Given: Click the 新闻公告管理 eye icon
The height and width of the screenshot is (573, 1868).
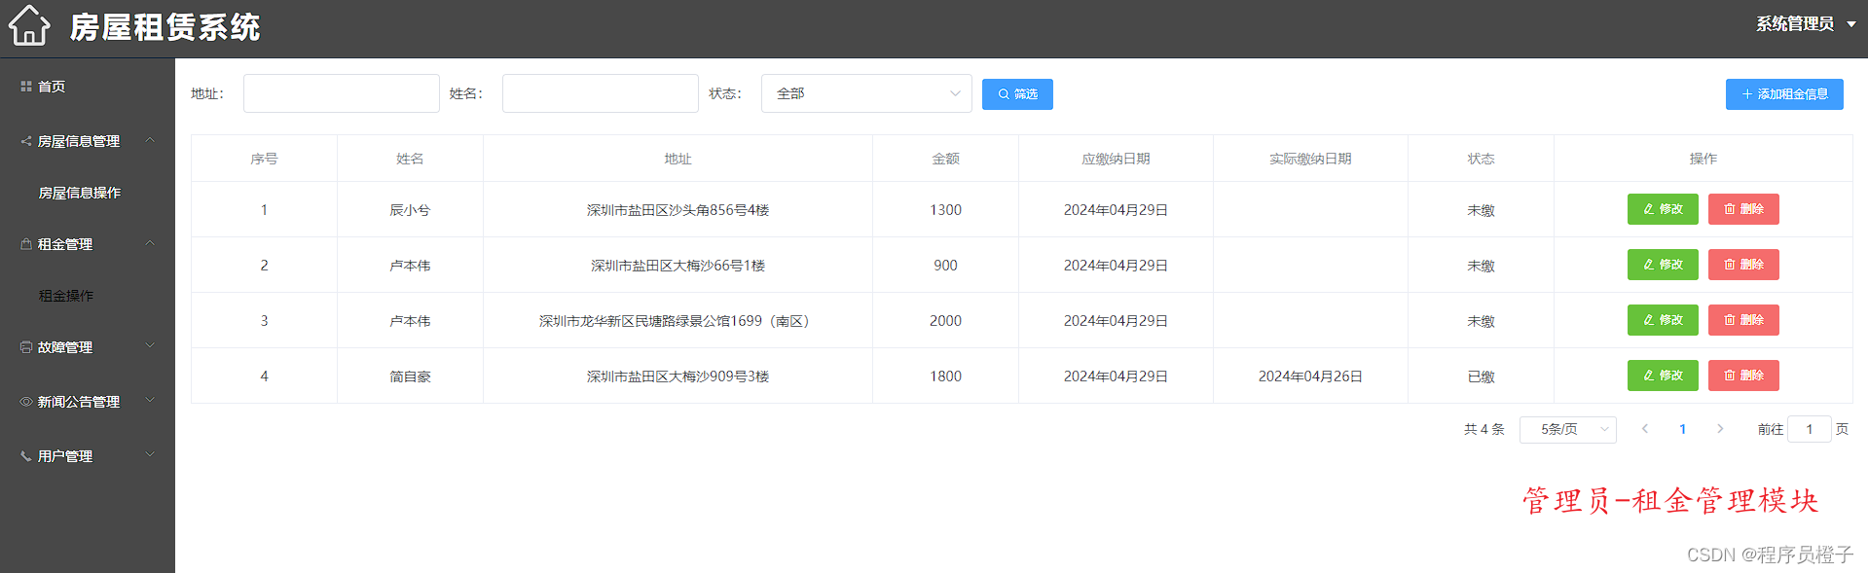Looking at the screenshot, I should point(26,402).
